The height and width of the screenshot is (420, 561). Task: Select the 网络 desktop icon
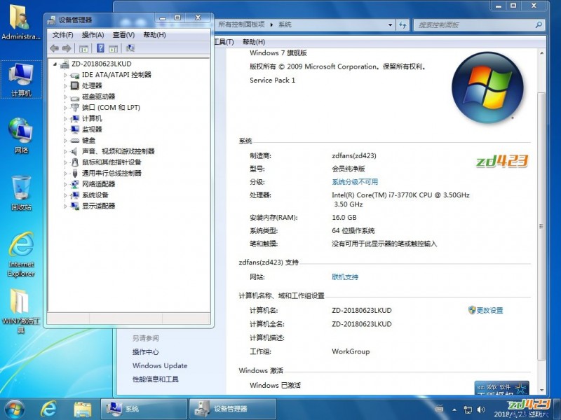click(21, 136)
